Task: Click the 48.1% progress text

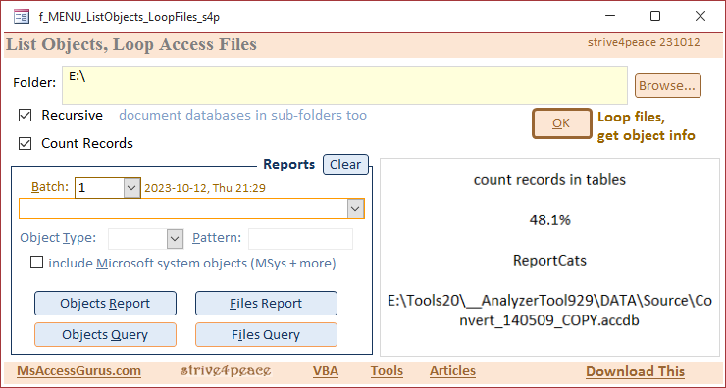Action: (549, 220)
